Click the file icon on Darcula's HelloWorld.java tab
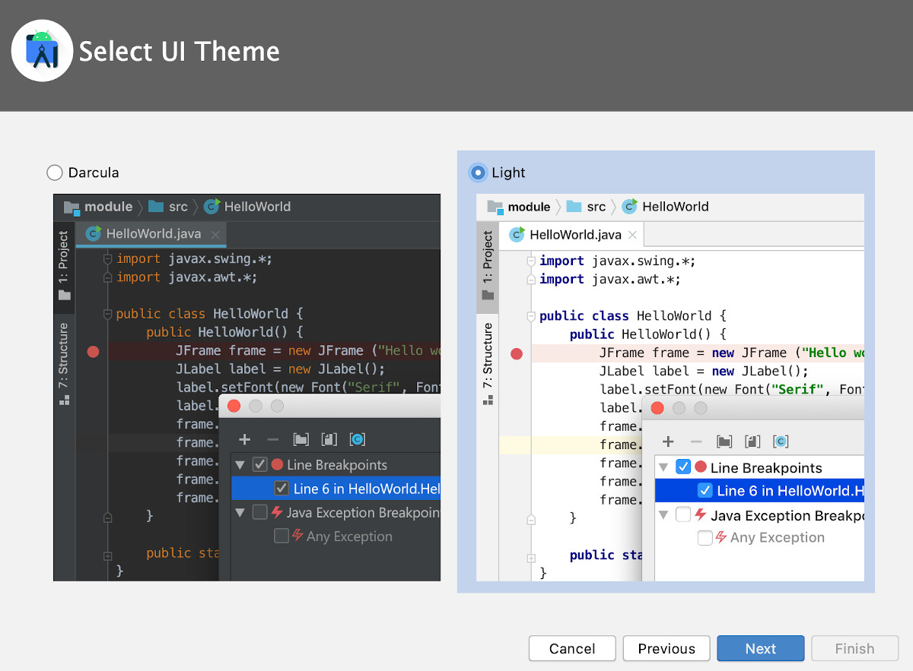The image size is (913, 671). [93, 234]
